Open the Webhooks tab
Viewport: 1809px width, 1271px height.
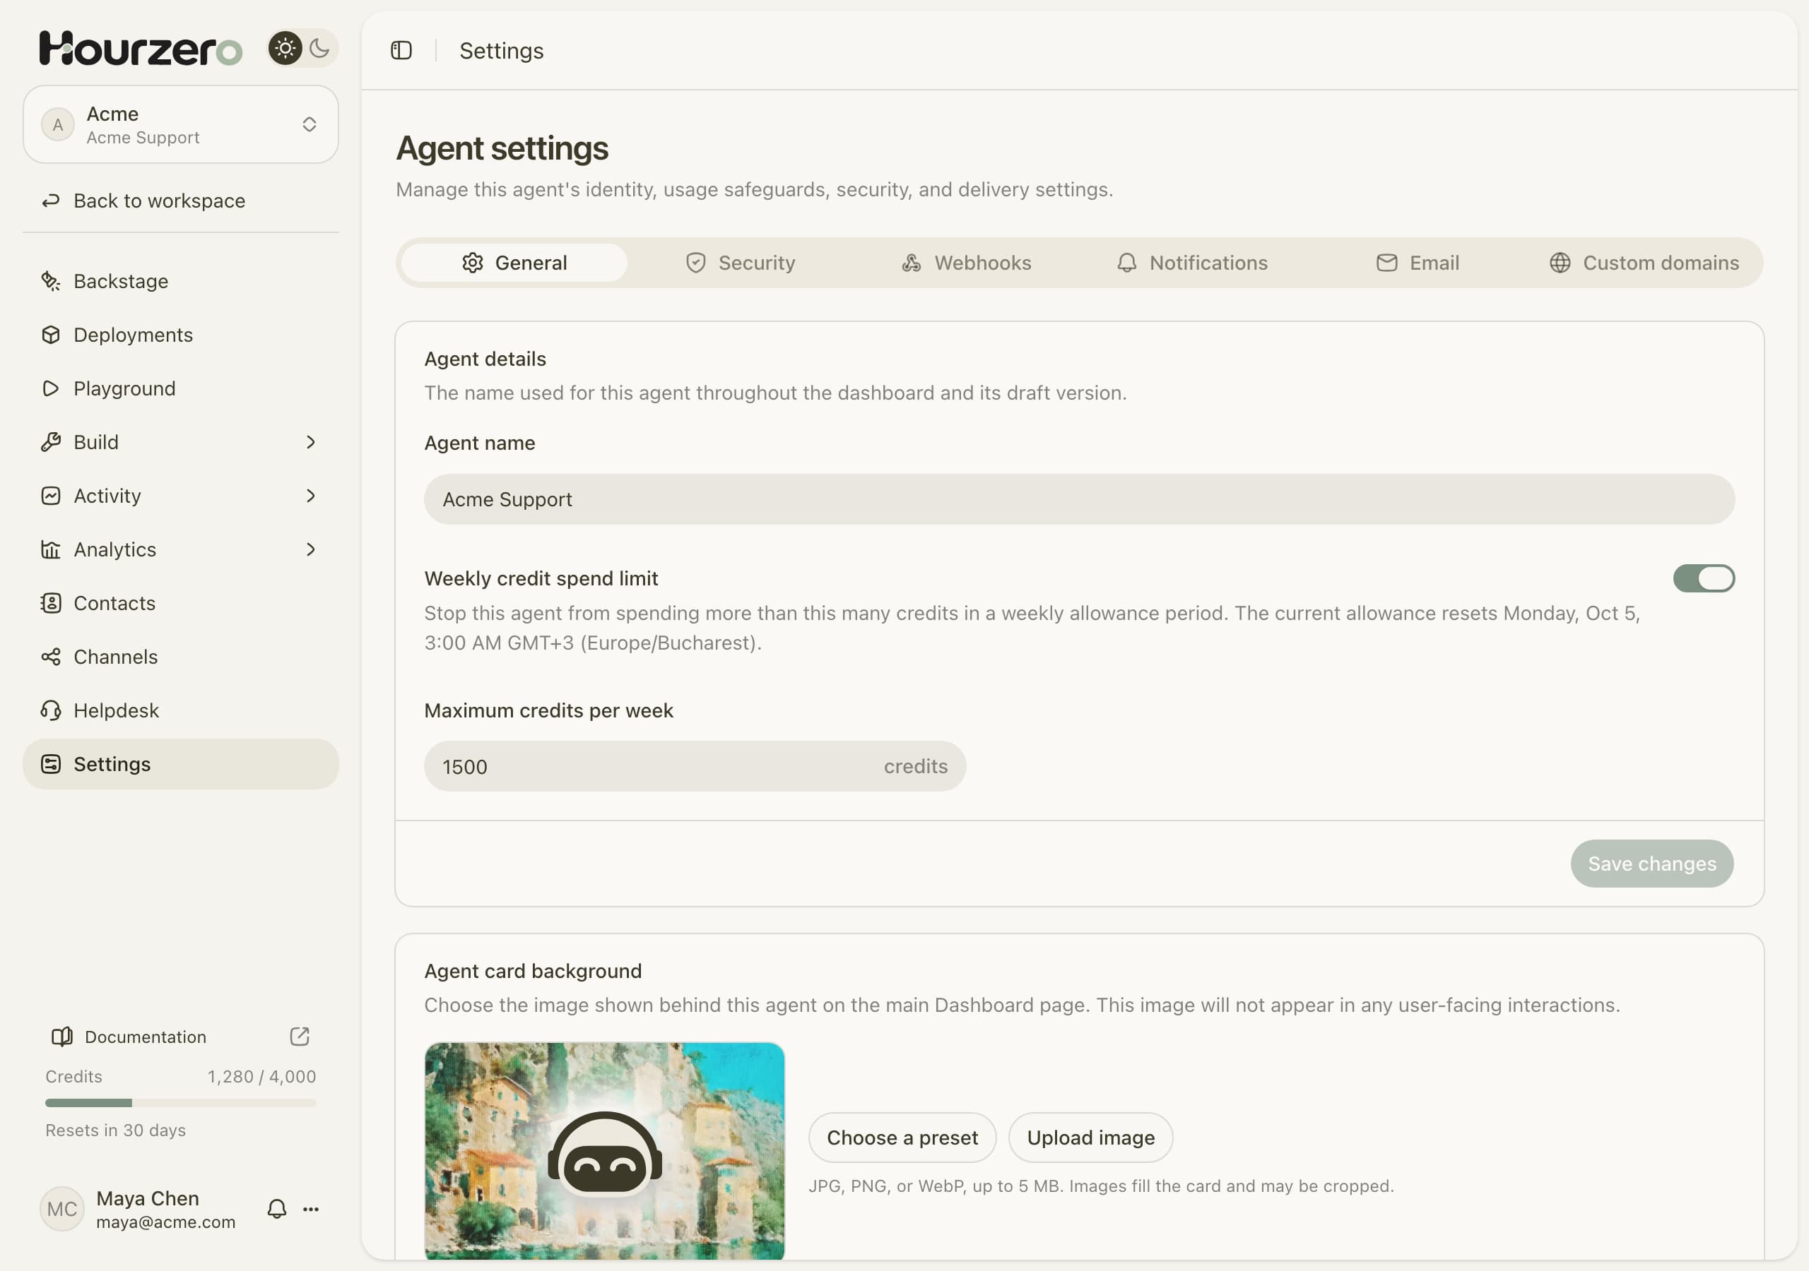point(967,263)
